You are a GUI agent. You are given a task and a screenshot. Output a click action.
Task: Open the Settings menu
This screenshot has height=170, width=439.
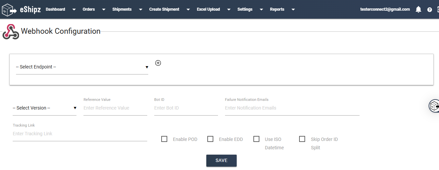[245, 9]
